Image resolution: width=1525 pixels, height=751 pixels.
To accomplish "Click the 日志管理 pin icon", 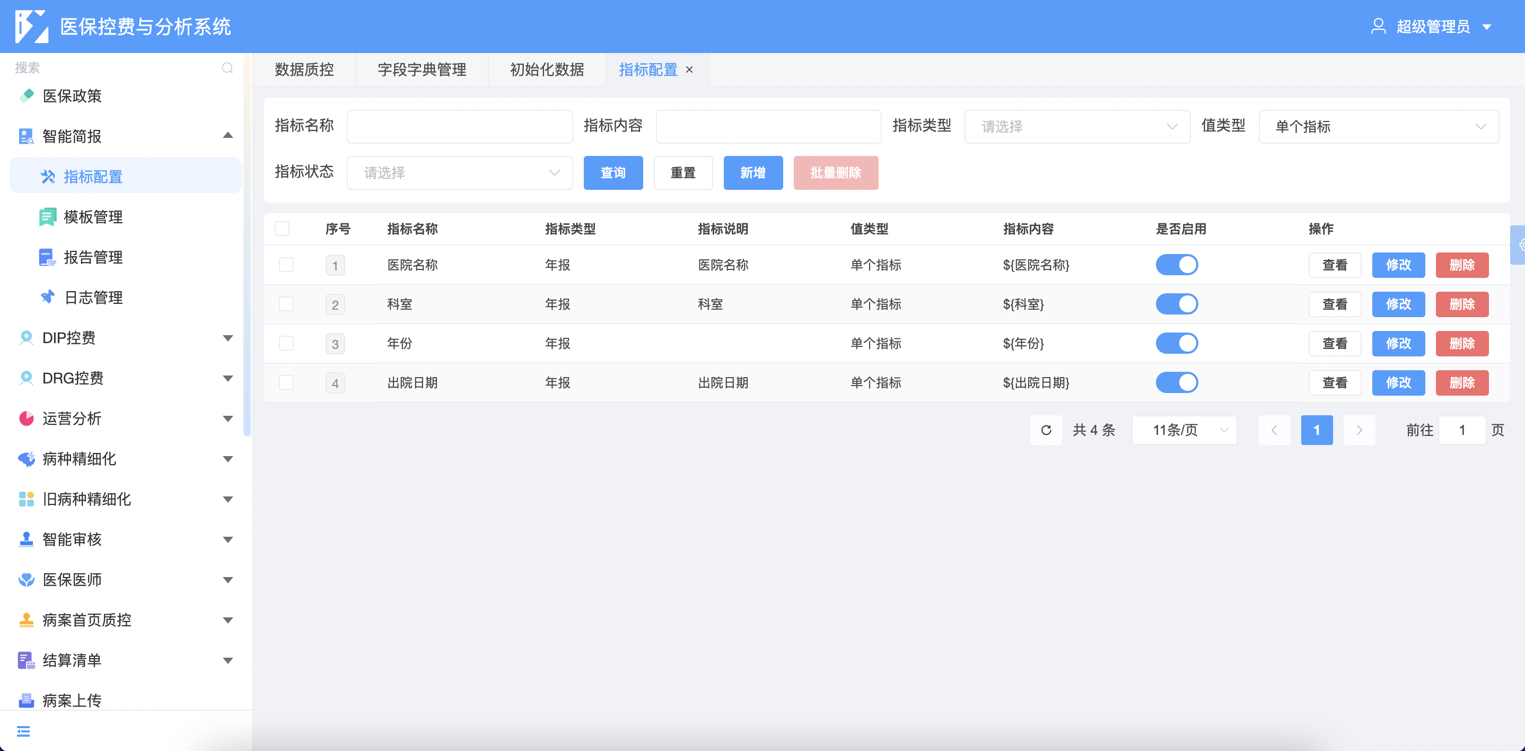I will 48,298.
